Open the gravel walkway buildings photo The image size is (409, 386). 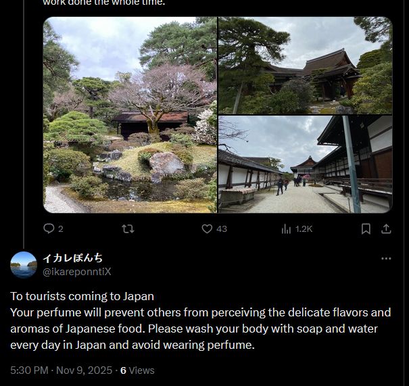coord(305,164)
